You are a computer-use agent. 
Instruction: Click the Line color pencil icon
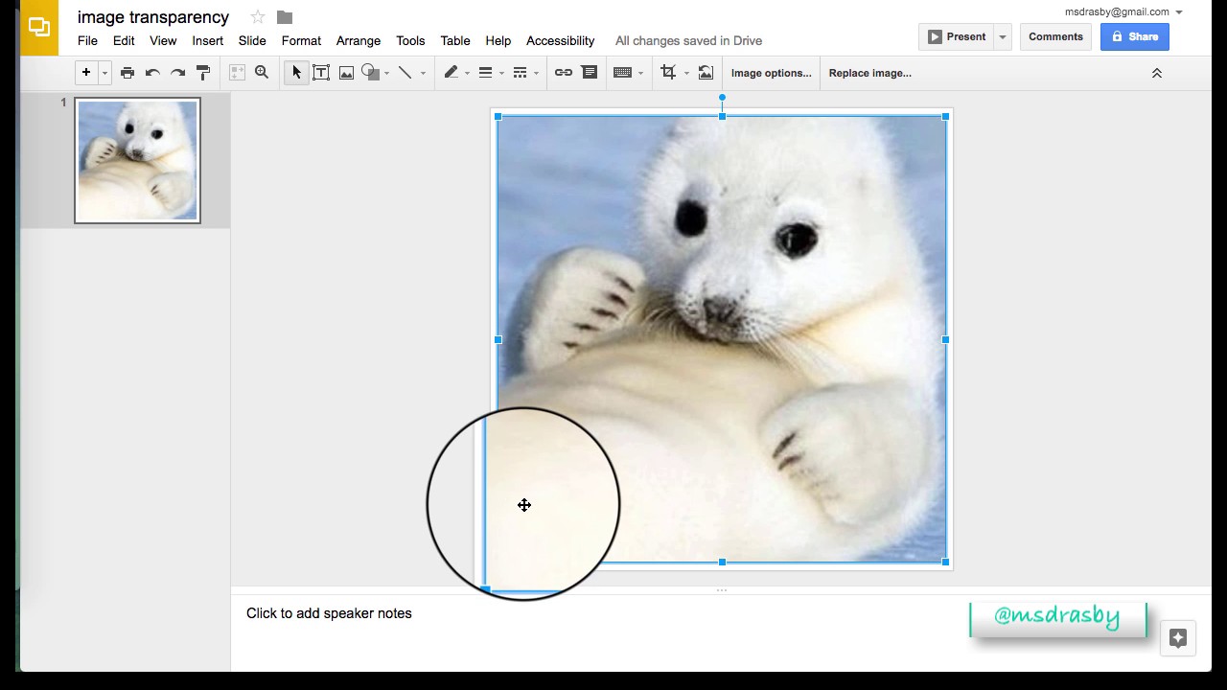click(451, 73)
